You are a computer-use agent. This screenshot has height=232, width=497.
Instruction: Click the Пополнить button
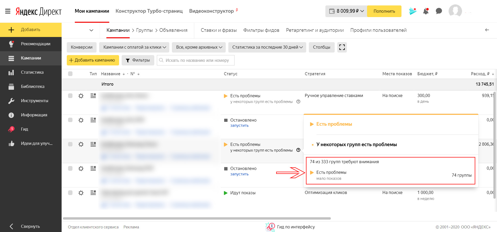pos(384,11)
